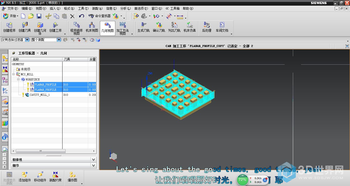Click the navigator horizontal scrollbar thumb
Screen dimensions: 350x186
tap(40, 151)
